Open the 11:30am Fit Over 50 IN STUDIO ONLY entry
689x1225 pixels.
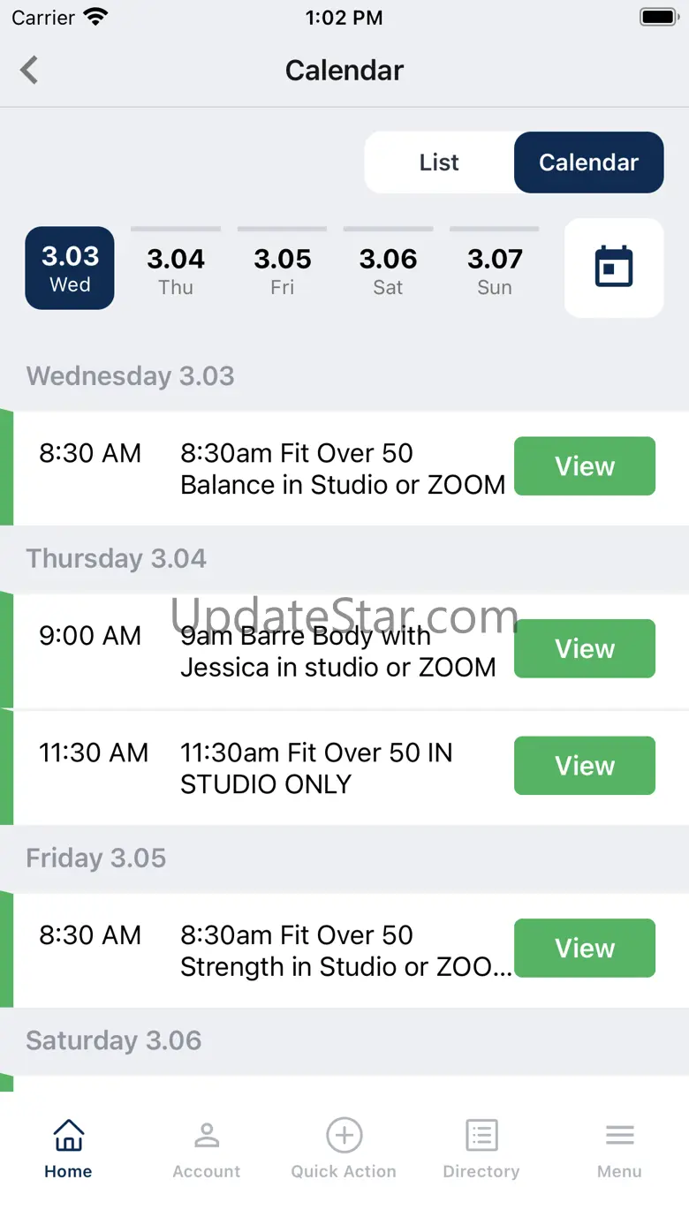tap(344, 768)
